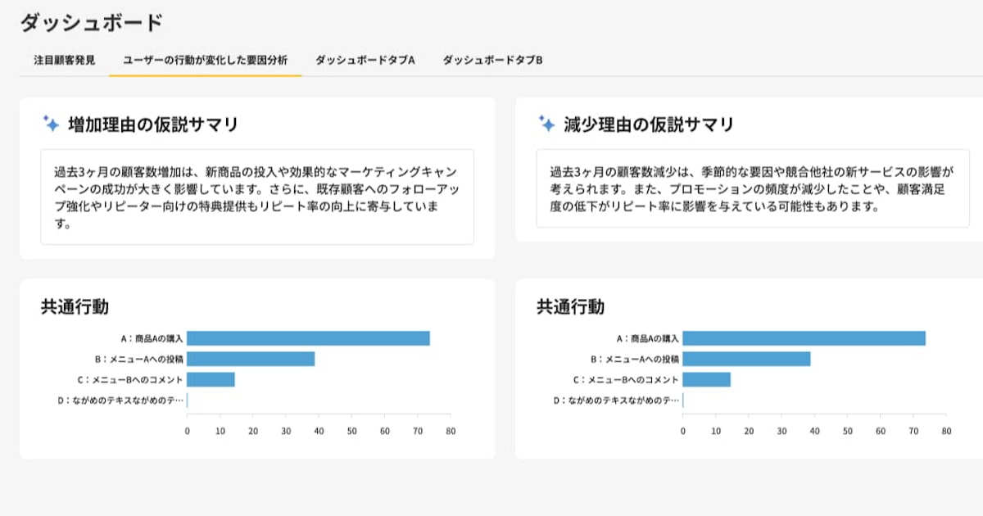
Task: Switch to ダッシュボードタブA
Action: point(365,61)
